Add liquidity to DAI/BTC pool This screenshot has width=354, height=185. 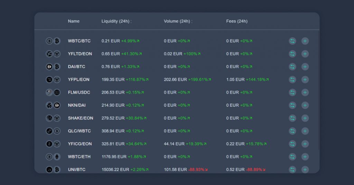[x=305, y=67]
